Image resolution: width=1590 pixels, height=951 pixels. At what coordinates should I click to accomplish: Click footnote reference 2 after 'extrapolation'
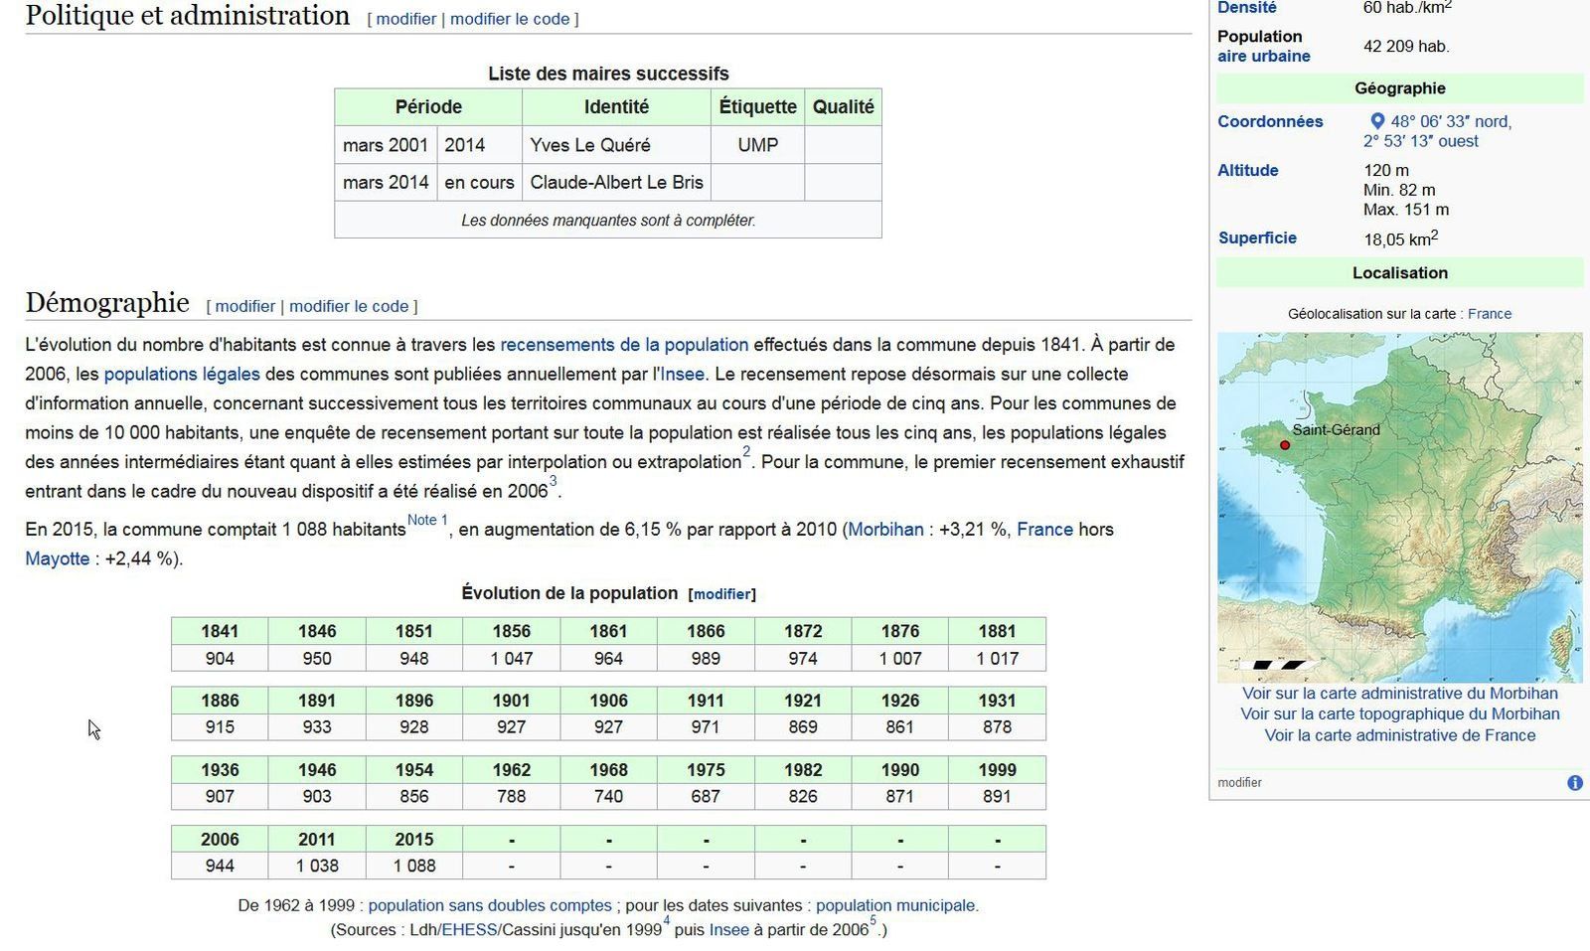click(x=746, y=452)
